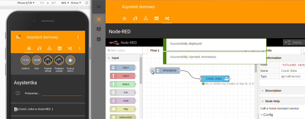The width and height of the screenshot is (305, 119).
Task: Click the canvas vertical scrollbar
Action: [256, 68]
